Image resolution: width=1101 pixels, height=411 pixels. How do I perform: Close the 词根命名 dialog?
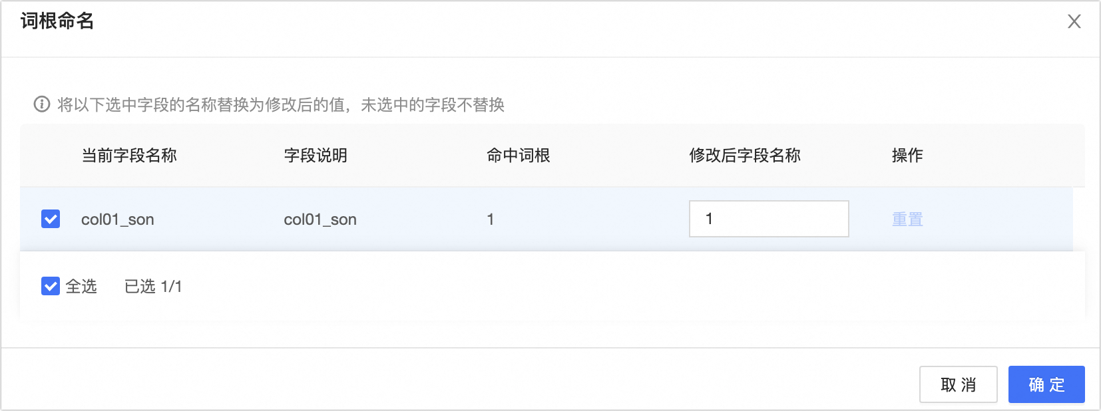pyautogui.click(x=1074, y=22)
